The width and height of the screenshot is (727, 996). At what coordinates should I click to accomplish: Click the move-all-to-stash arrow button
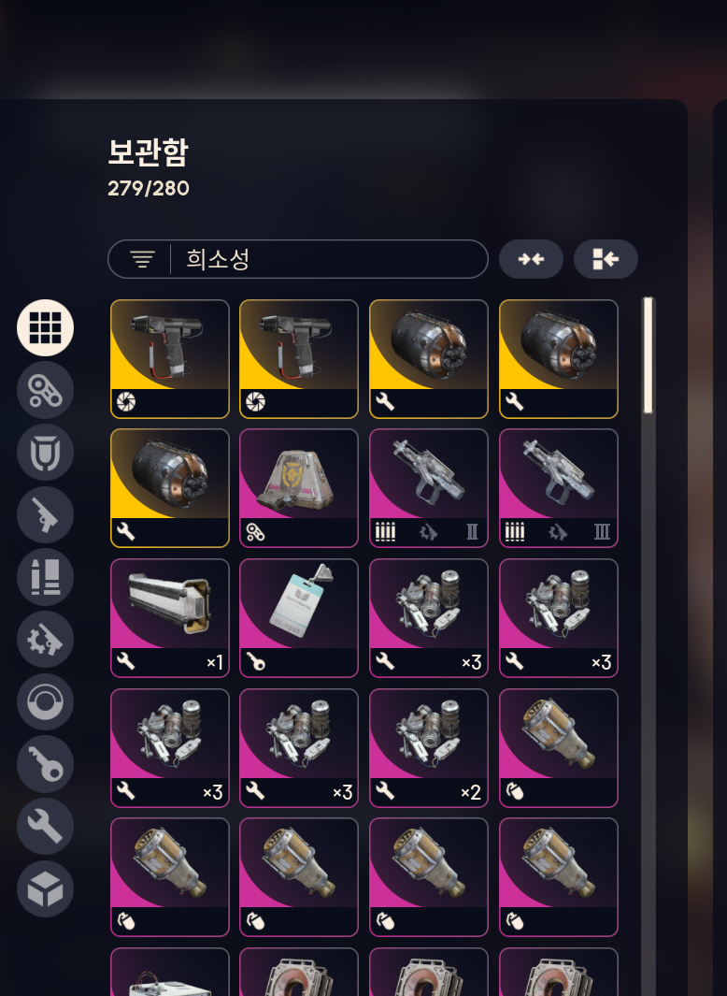(x=606, y=259)
